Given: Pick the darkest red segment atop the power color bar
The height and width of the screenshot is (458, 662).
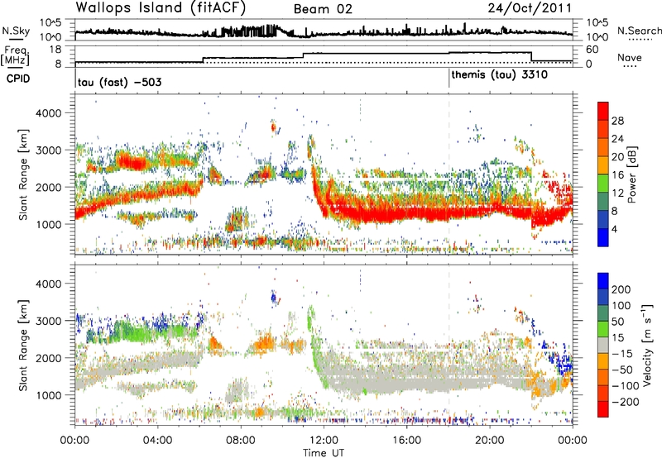Looking at the screenshot, I should (x=603, y=111).
